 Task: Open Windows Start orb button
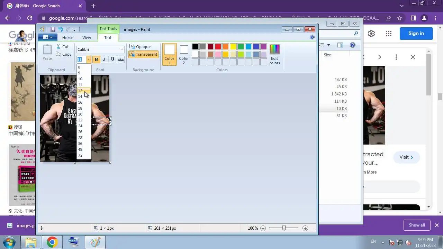(x=10, y=242)
